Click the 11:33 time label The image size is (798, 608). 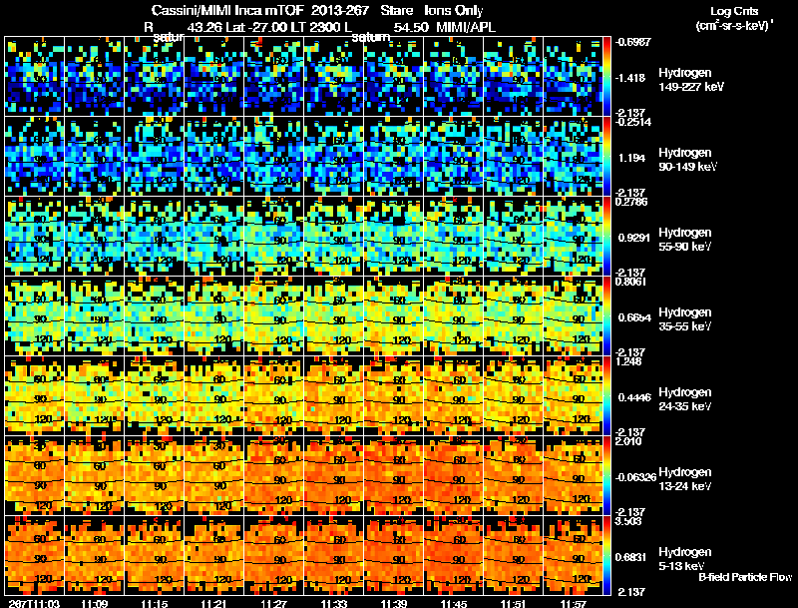coord(334,604)
